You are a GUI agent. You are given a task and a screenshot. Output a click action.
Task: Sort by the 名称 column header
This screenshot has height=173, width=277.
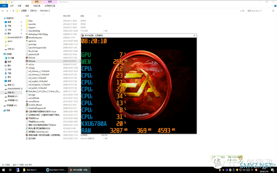coord(27,16)
